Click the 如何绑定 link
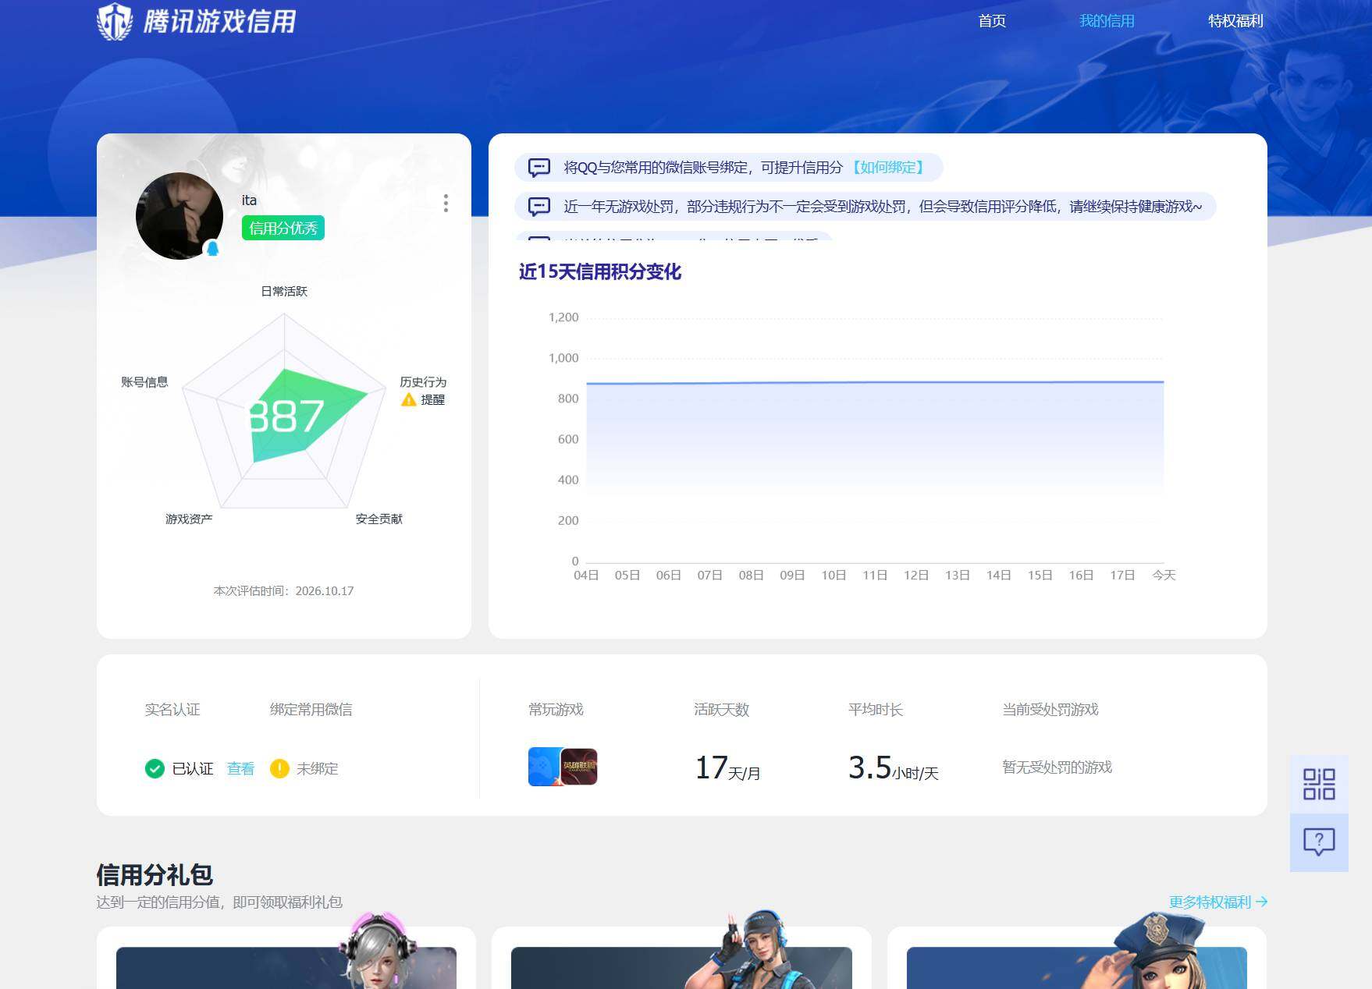 tap(888, 167)
